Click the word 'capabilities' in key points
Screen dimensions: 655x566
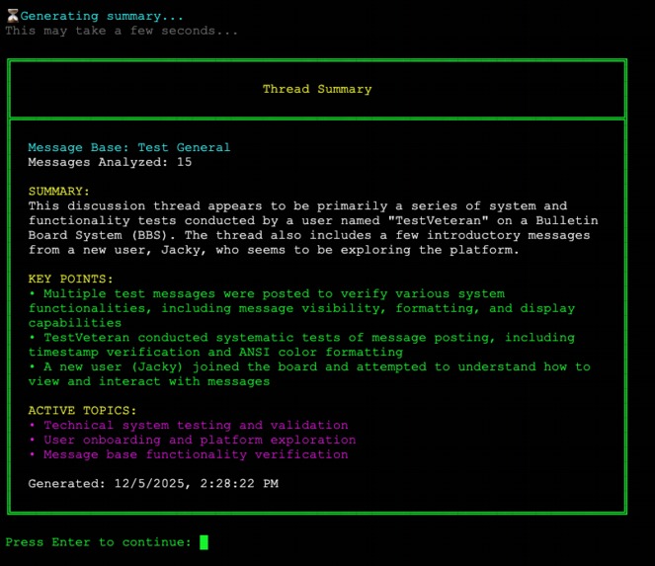(75, 323)
